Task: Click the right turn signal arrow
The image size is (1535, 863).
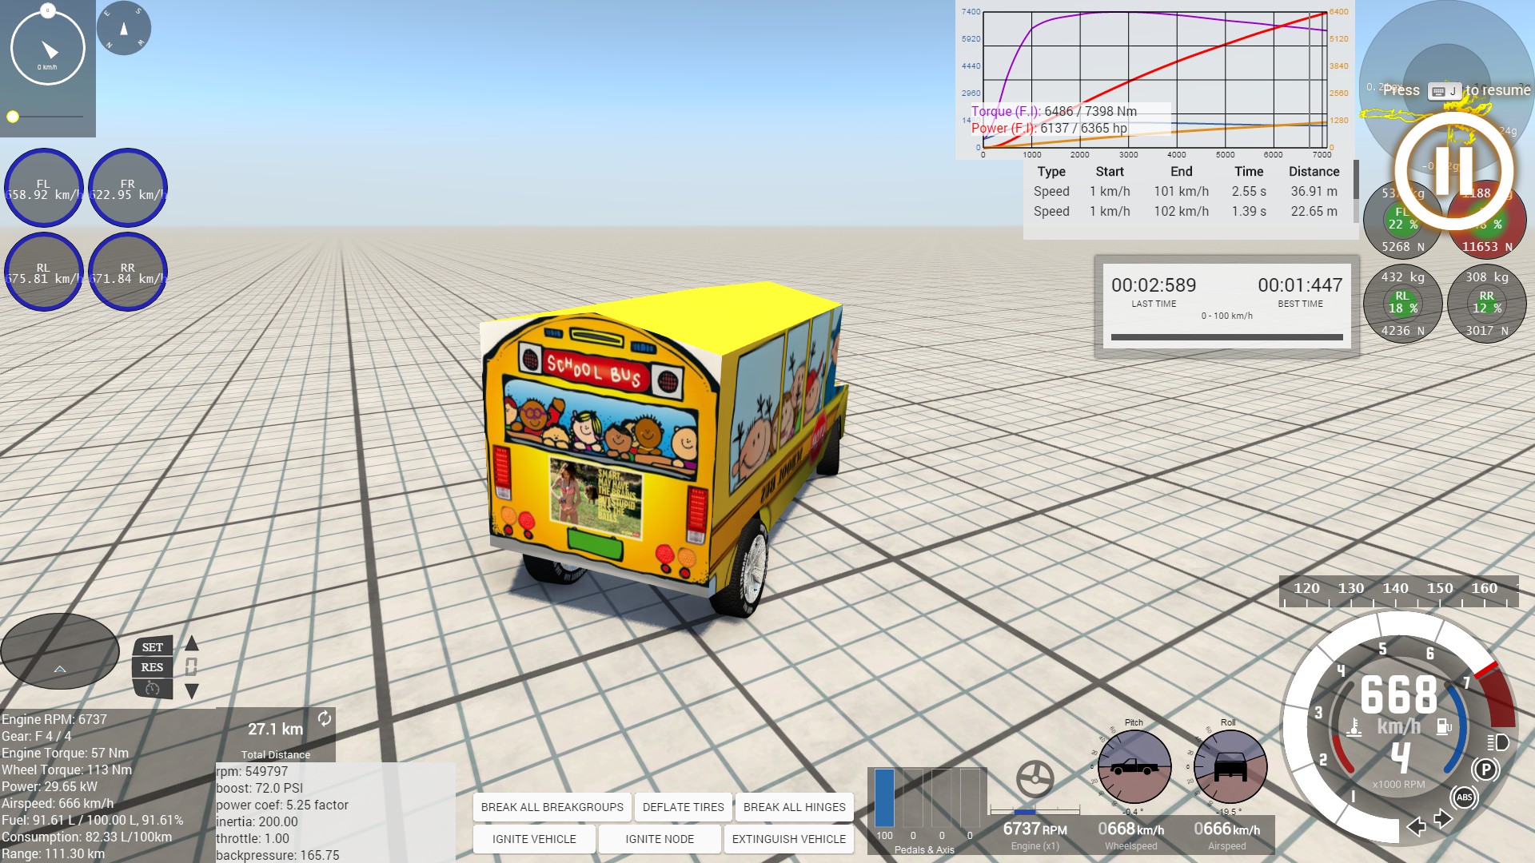Action: 1442,819
